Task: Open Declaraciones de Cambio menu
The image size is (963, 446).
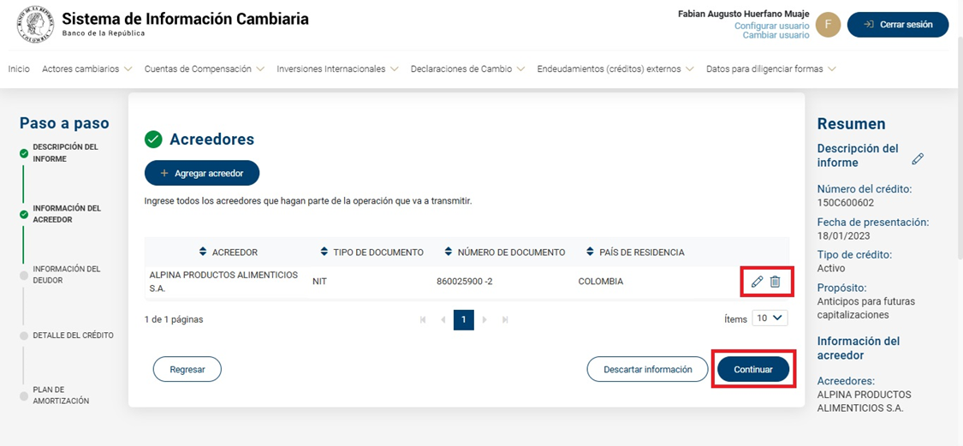Action: click(467, 68)
